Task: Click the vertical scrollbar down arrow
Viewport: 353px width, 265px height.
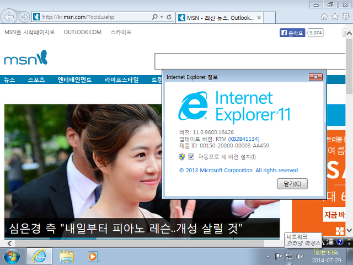Action: tap(349, 230)
